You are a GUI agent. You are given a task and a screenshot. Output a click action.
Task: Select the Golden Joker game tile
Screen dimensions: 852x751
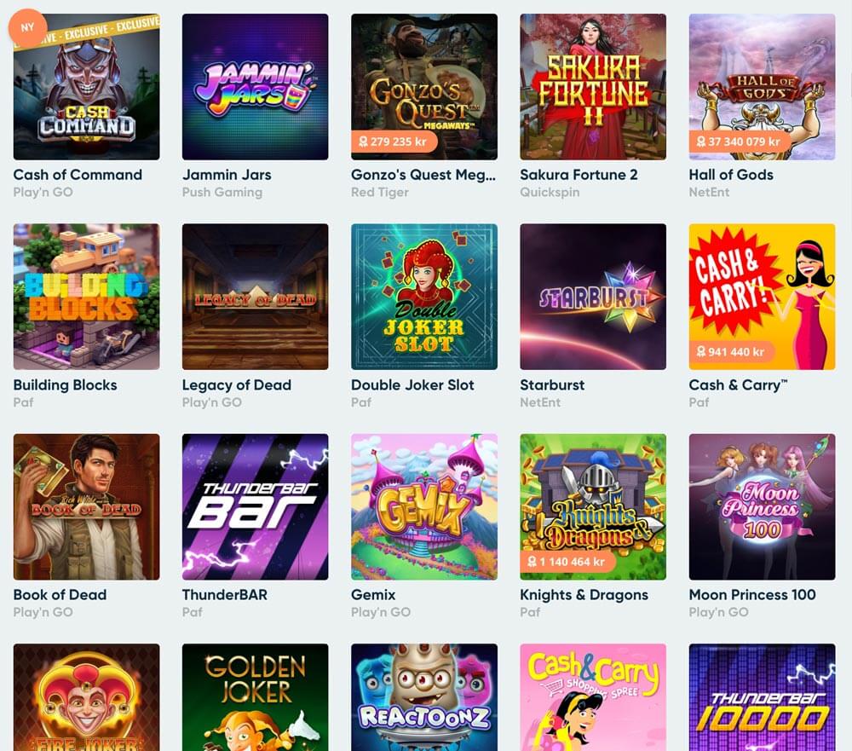[255, 697]
